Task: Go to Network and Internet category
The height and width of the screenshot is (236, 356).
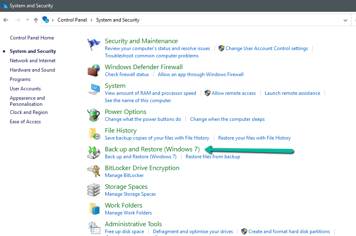Action: click(x=33, y=61)
